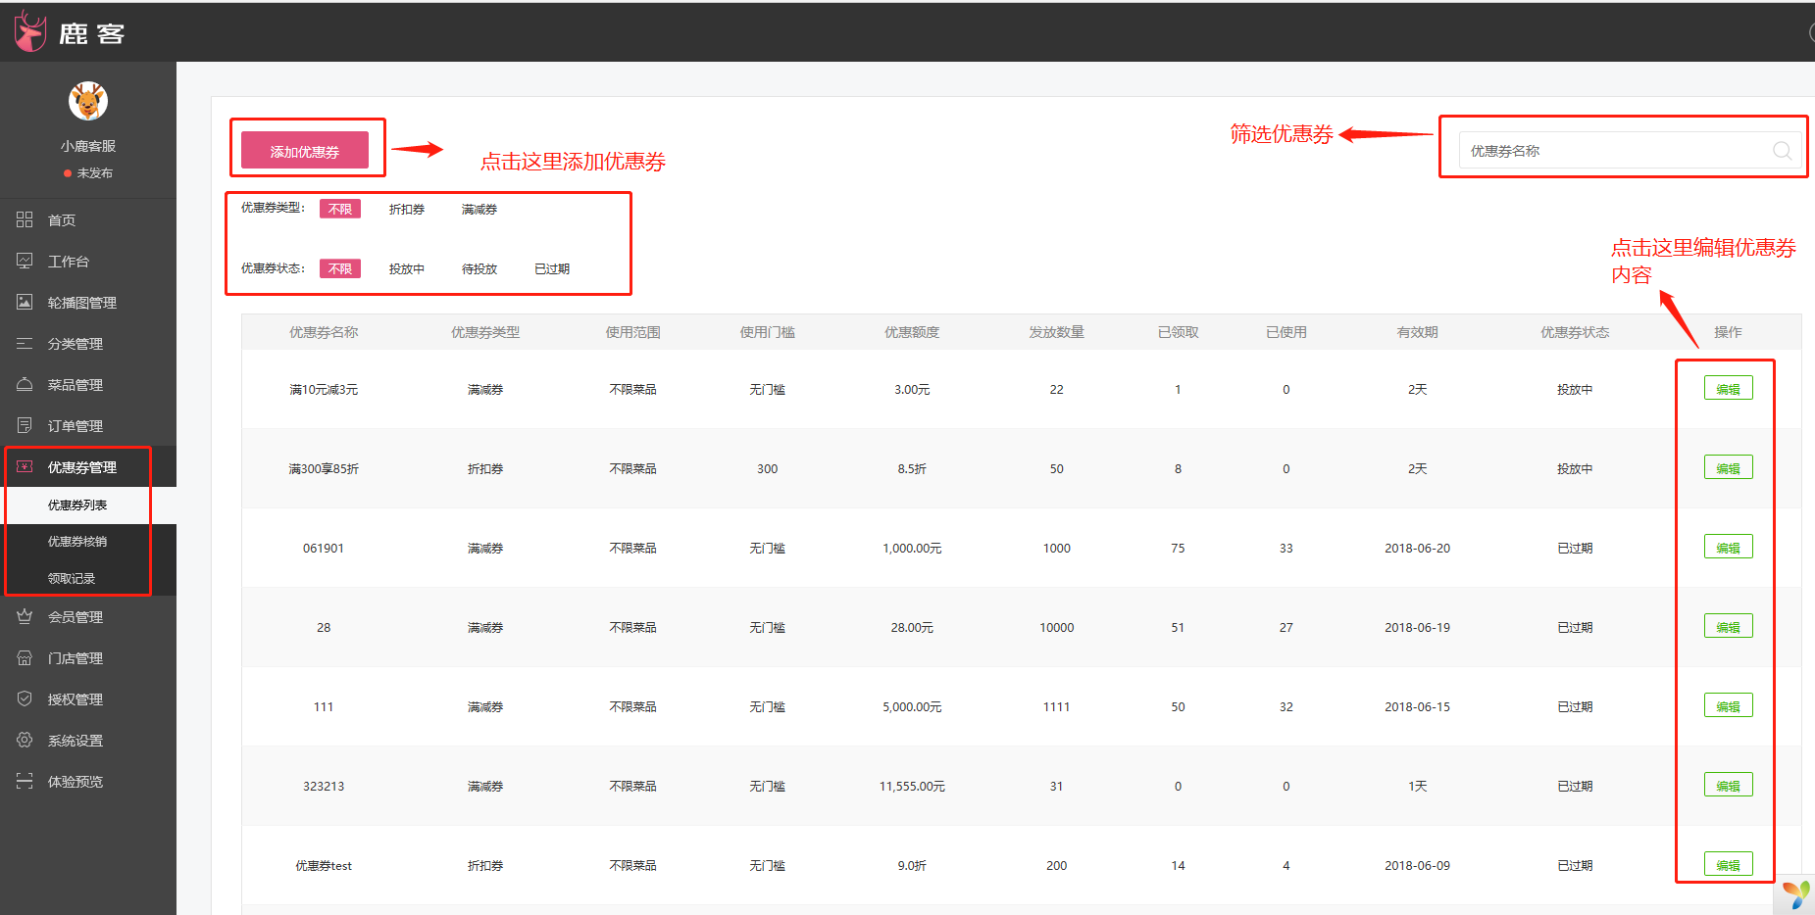Edit the 061901 coupon
1815x915 pixels.
pyautogui.click(x=1728, y=548)
